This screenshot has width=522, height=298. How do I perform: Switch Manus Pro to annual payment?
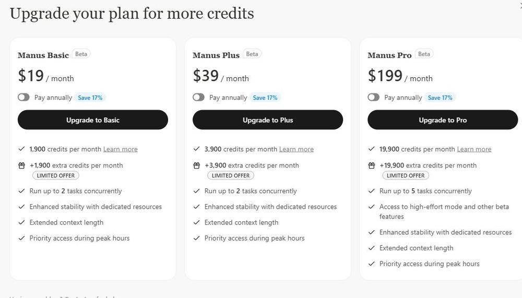374,97
